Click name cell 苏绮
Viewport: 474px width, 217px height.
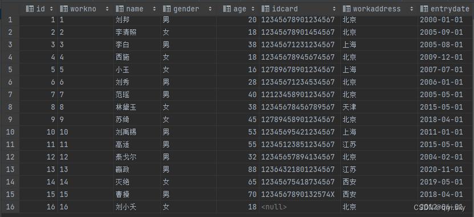click(123, 119)
